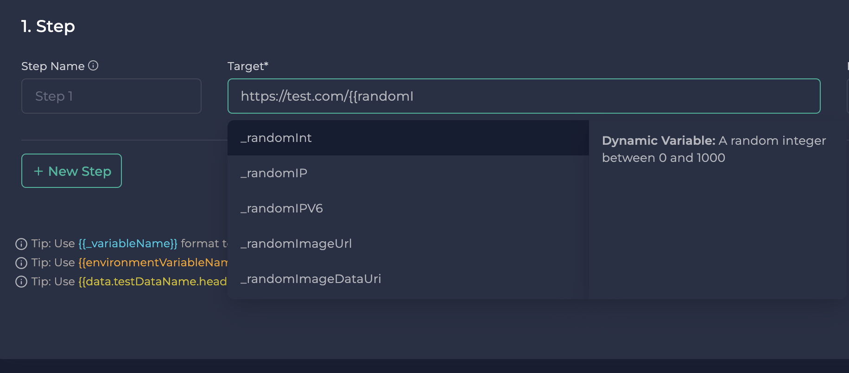Click the blue {{_variableName}} tip text
This screenshot has height=373, width=849.
(128, 244)
